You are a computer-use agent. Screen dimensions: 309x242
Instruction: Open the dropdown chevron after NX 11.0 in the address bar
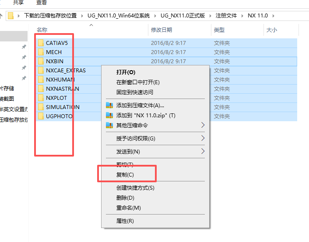[x=273, y=16]
